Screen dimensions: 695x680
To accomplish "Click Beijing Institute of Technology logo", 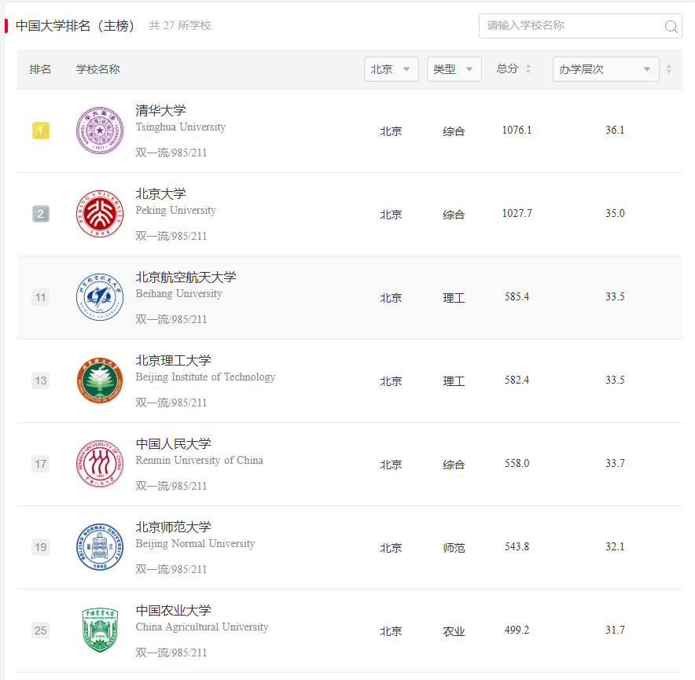I will click(100, 380).
